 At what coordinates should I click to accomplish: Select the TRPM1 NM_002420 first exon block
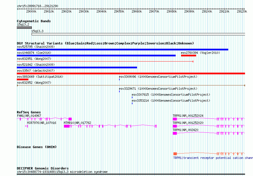[x=175, y=133]
